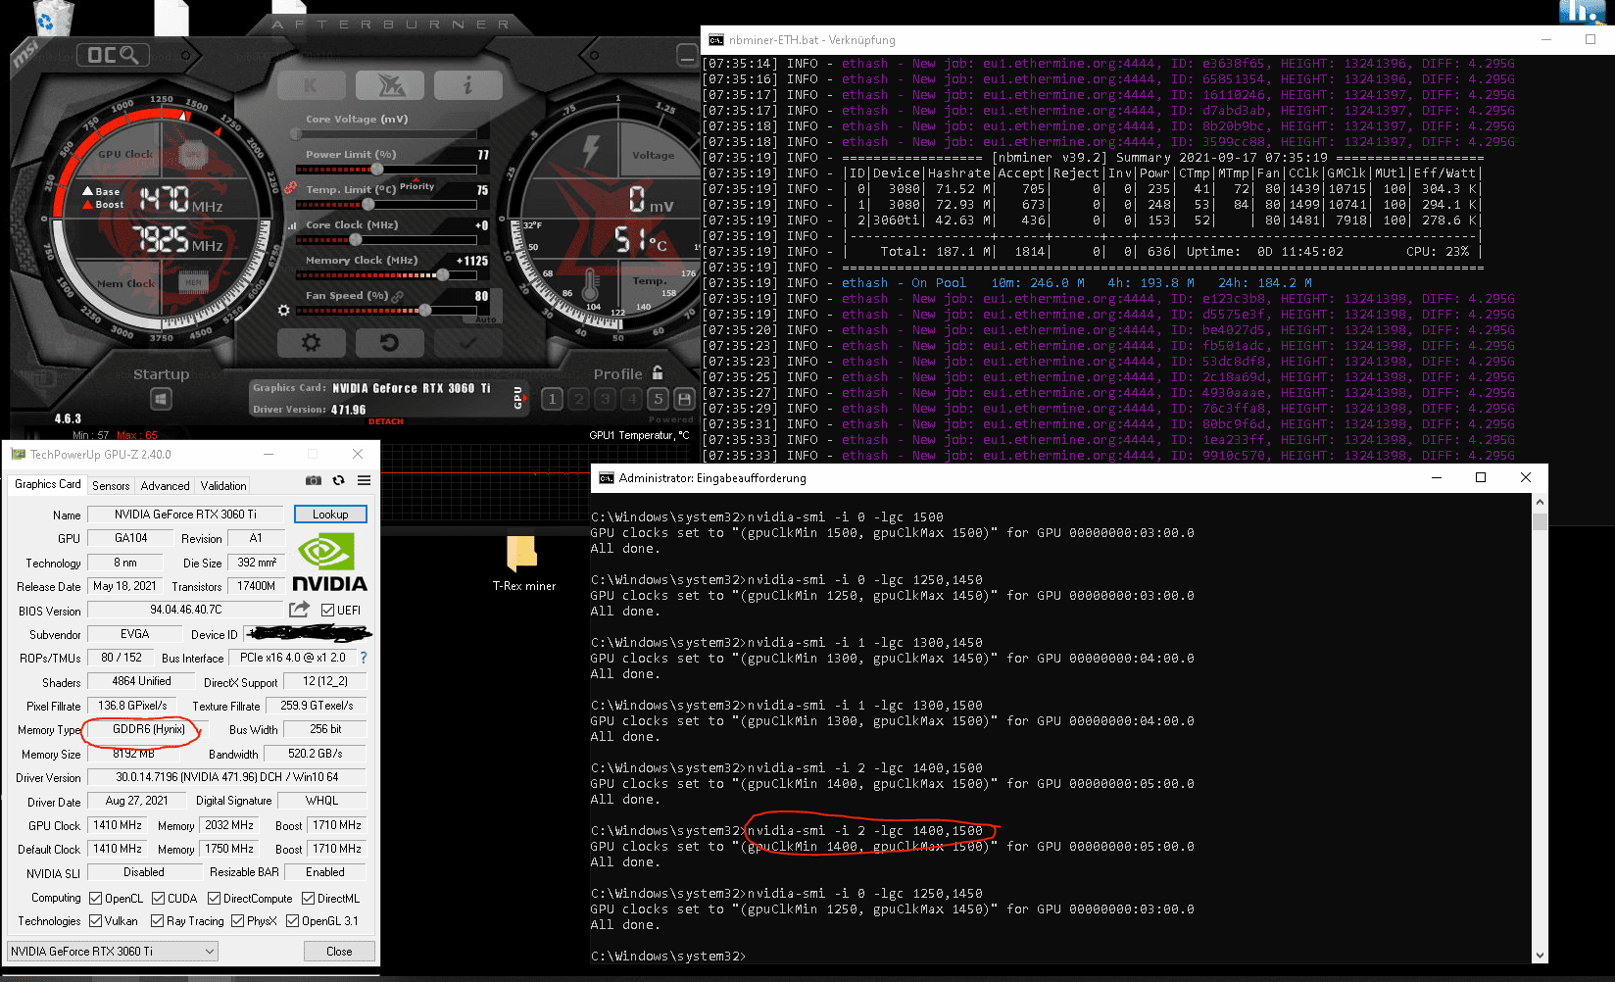Click the Memory Clock slider handle
1615x982 pixels.
pyautogui.click(x=443, y=274)
